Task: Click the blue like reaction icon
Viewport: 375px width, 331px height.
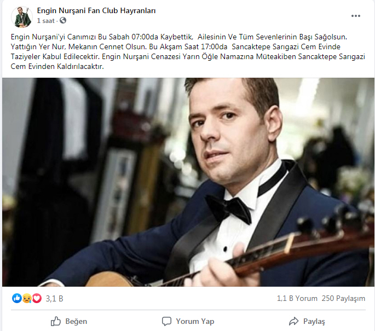Action: (17, 298)
